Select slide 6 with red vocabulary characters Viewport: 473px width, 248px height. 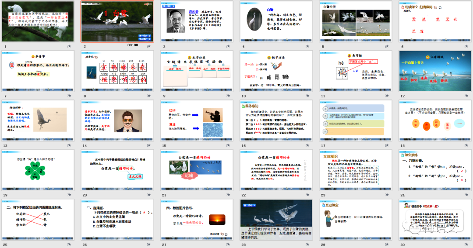point(435,21)
